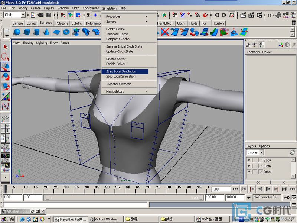This screenshot has height=223, width=297.
Task: Click the New Scene icon
Action: point(33,15)
